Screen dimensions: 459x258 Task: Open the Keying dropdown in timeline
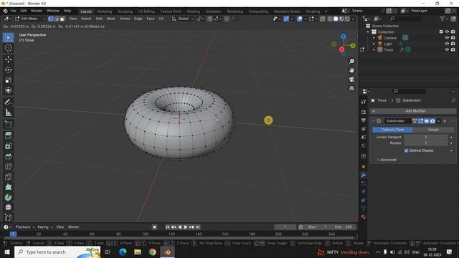(x=44, y=227)
